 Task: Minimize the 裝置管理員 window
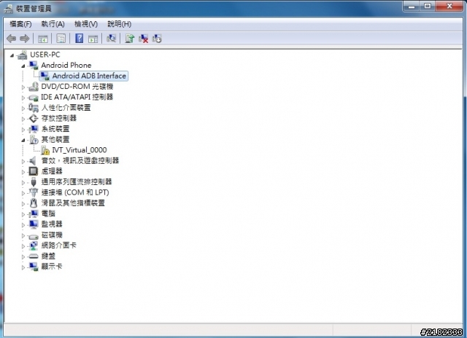[412, 6]
